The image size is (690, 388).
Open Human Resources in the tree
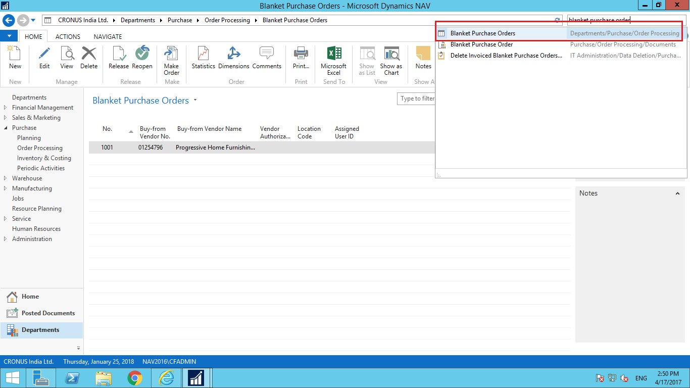click(36, 229)
